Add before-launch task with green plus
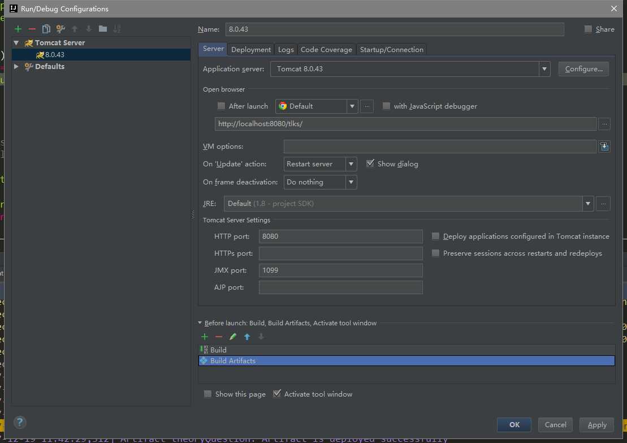Viewport: 627px width, 443px height. point(205,337)
